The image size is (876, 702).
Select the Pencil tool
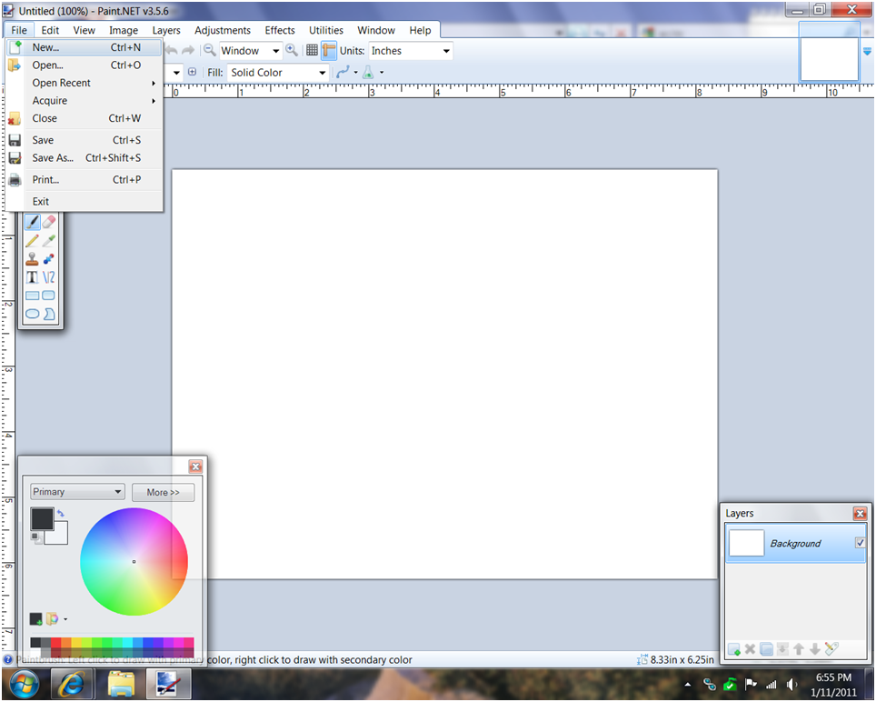pos(33,239)
